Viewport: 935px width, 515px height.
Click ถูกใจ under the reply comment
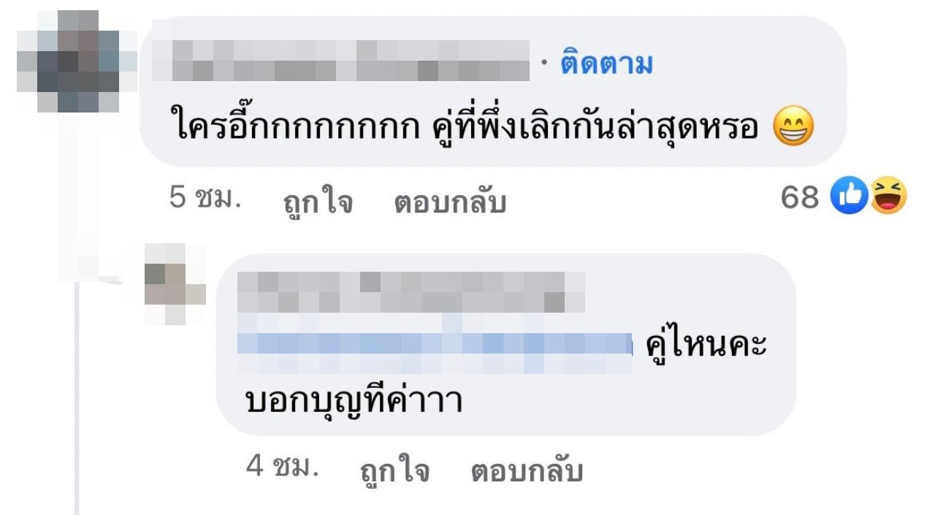(394, 471)
